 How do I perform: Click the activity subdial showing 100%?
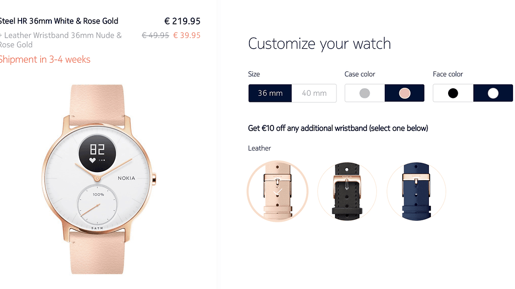coord(97,205)
